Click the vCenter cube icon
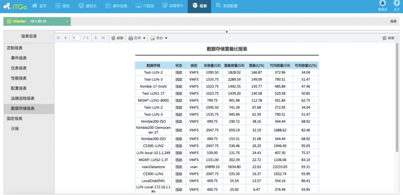This screenshot has height=195, width=403. pos(9,21)
